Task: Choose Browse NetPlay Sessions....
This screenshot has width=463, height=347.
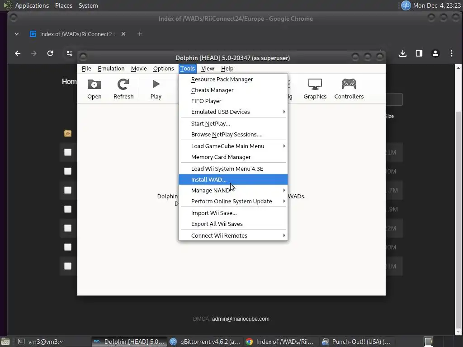Action: click(233, 134)
